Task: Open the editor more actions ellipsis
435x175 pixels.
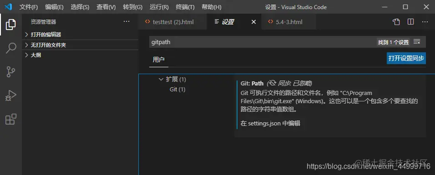Action: (425, 22)
